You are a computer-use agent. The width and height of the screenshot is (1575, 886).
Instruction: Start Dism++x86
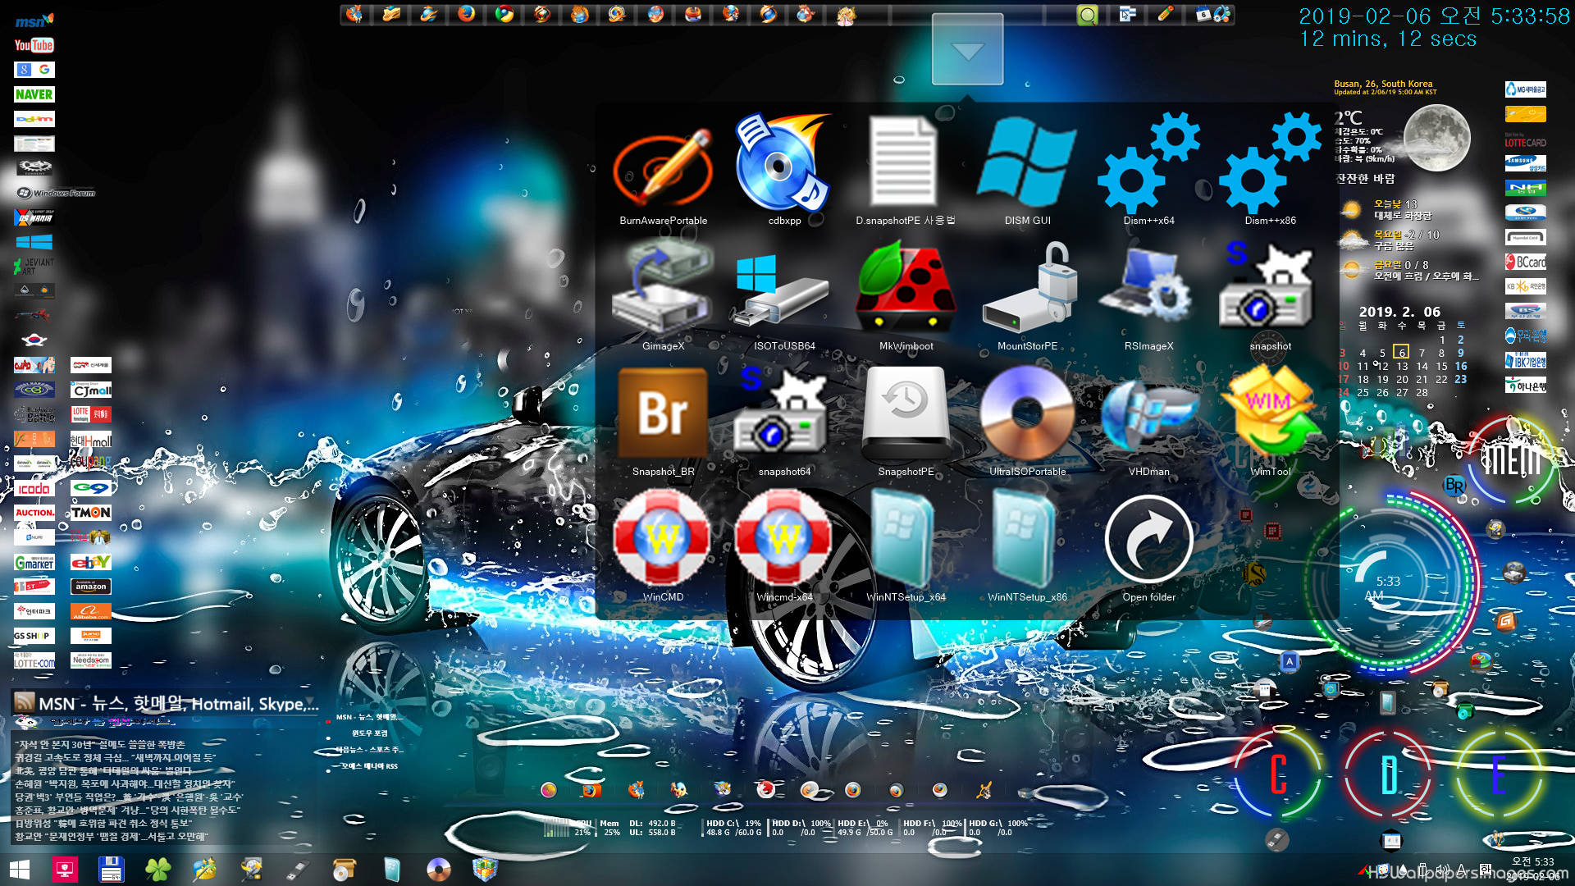(1270, 162)
